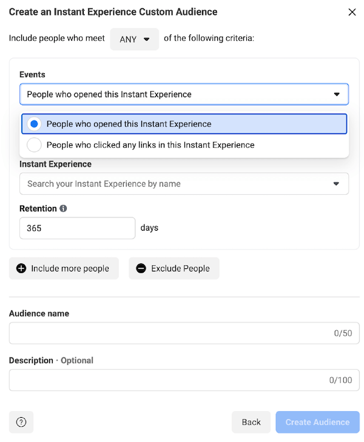364x442 pixels.
Task: Choose "People who clicked any links" option
Action: coord(184,145)
